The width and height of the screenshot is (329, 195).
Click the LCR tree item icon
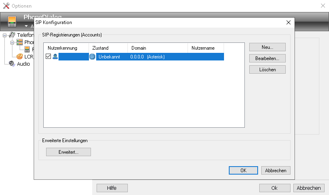20,56
